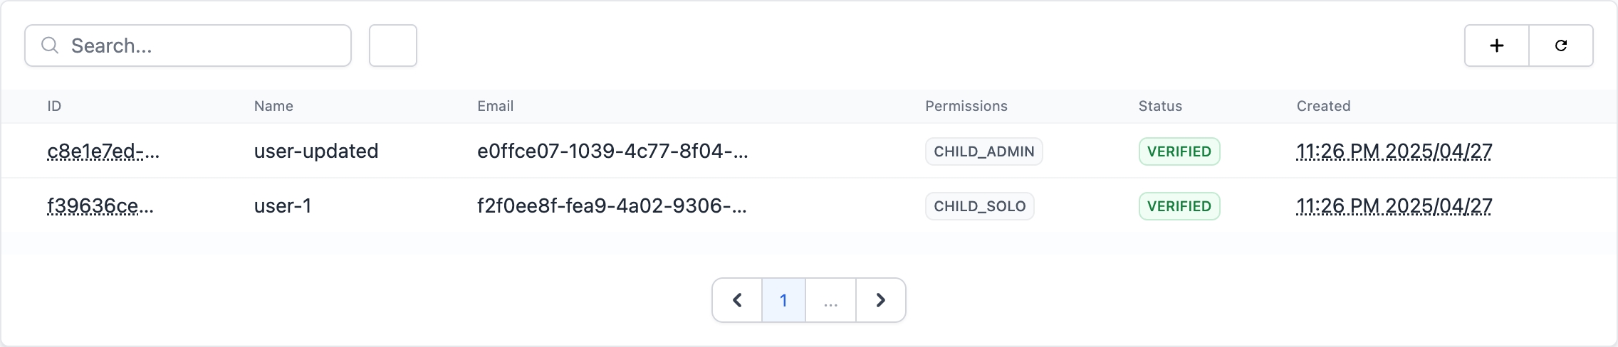Image resolution: width=1618 pixels, height=347 pixels.
Task: Select page 1 in pagination
Action: click(783, 300)
